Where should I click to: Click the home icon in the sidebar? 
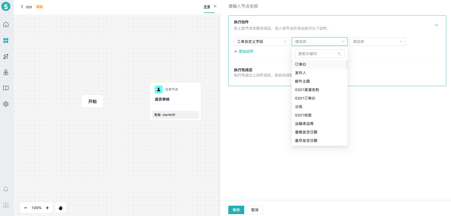[x=6, y=25]
